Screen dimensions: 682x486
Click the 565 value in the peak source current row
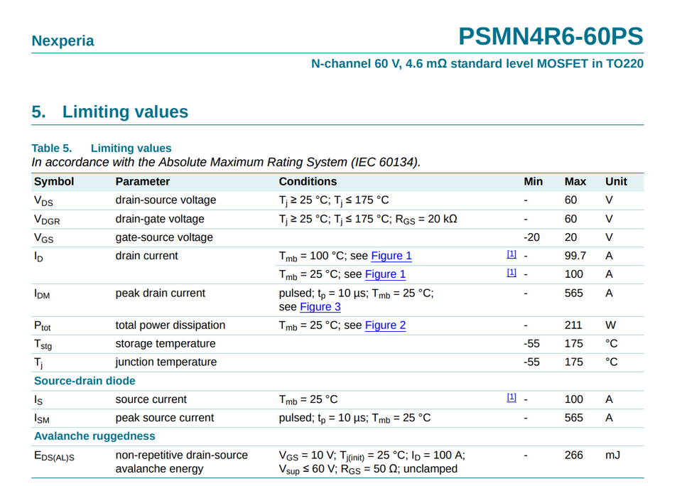coord(573,418)
